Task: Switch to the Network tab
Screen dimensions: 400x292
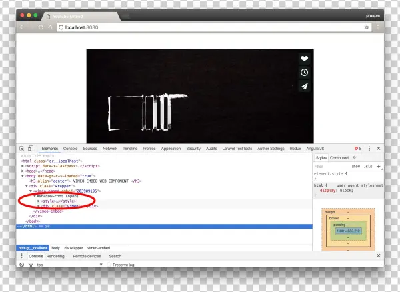Action: click(110, 148)
